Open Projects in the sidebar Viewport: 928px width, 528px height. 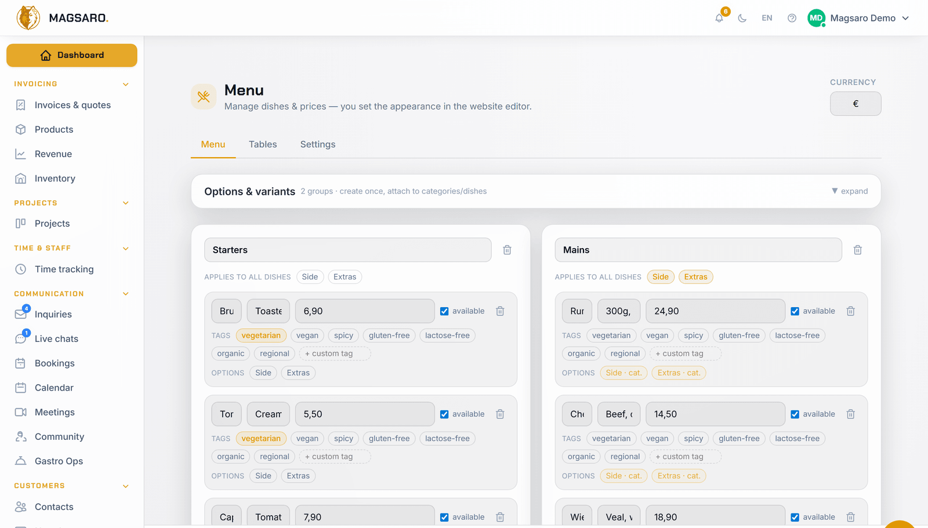(72, 224)
